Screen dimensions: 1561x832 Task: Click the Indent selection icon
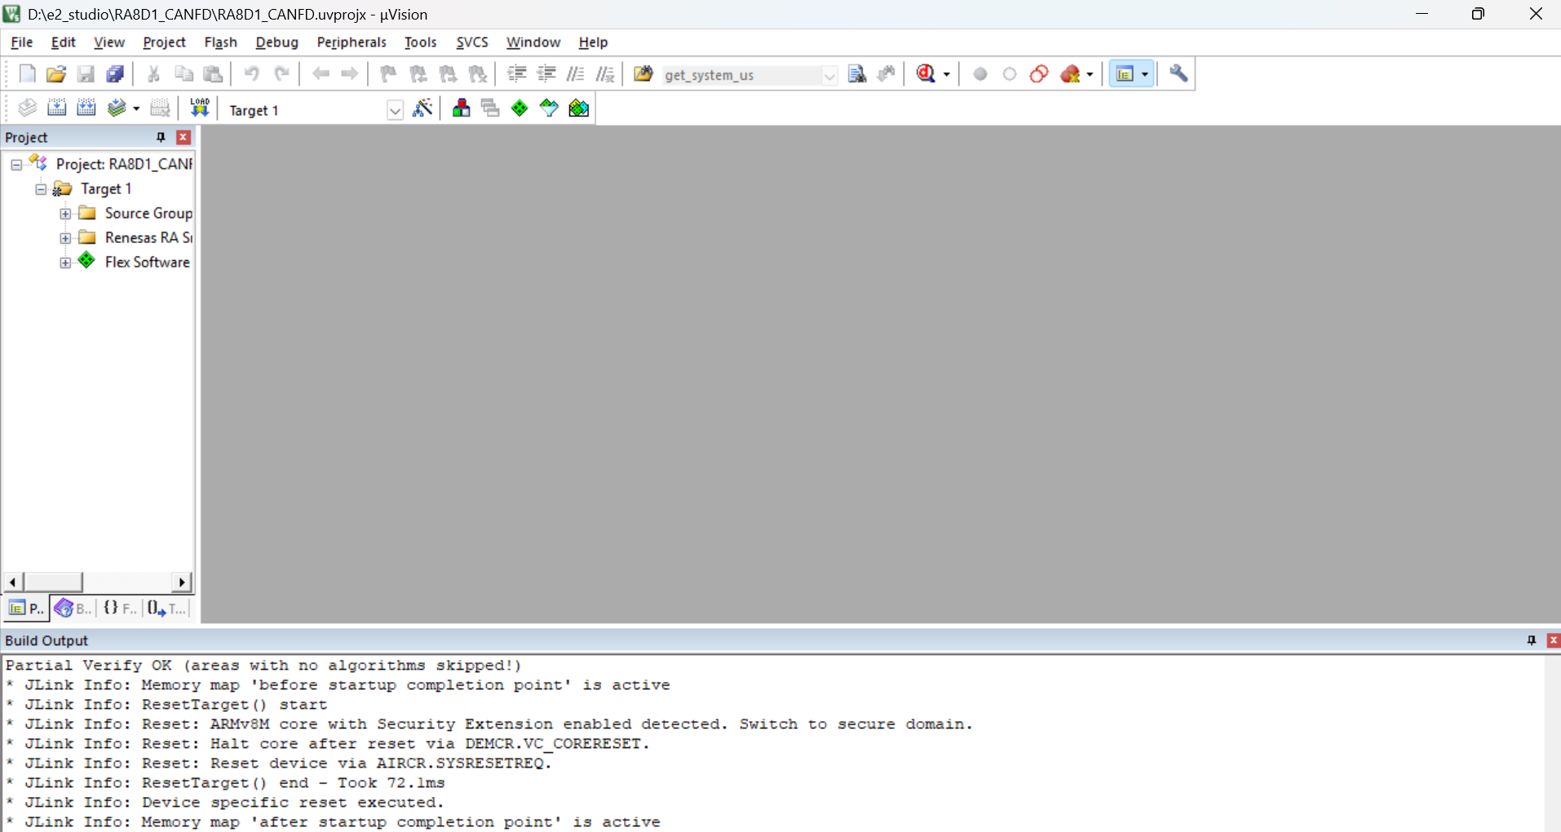point(516,74)
